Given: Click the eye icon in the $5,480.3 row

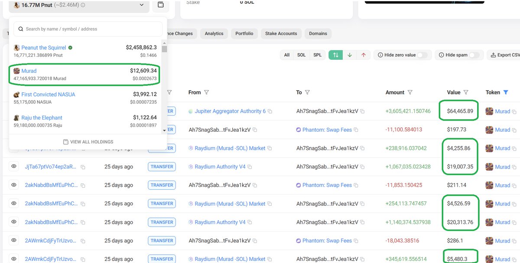Looking at the screenshot, I should click(x=14, y=259).
